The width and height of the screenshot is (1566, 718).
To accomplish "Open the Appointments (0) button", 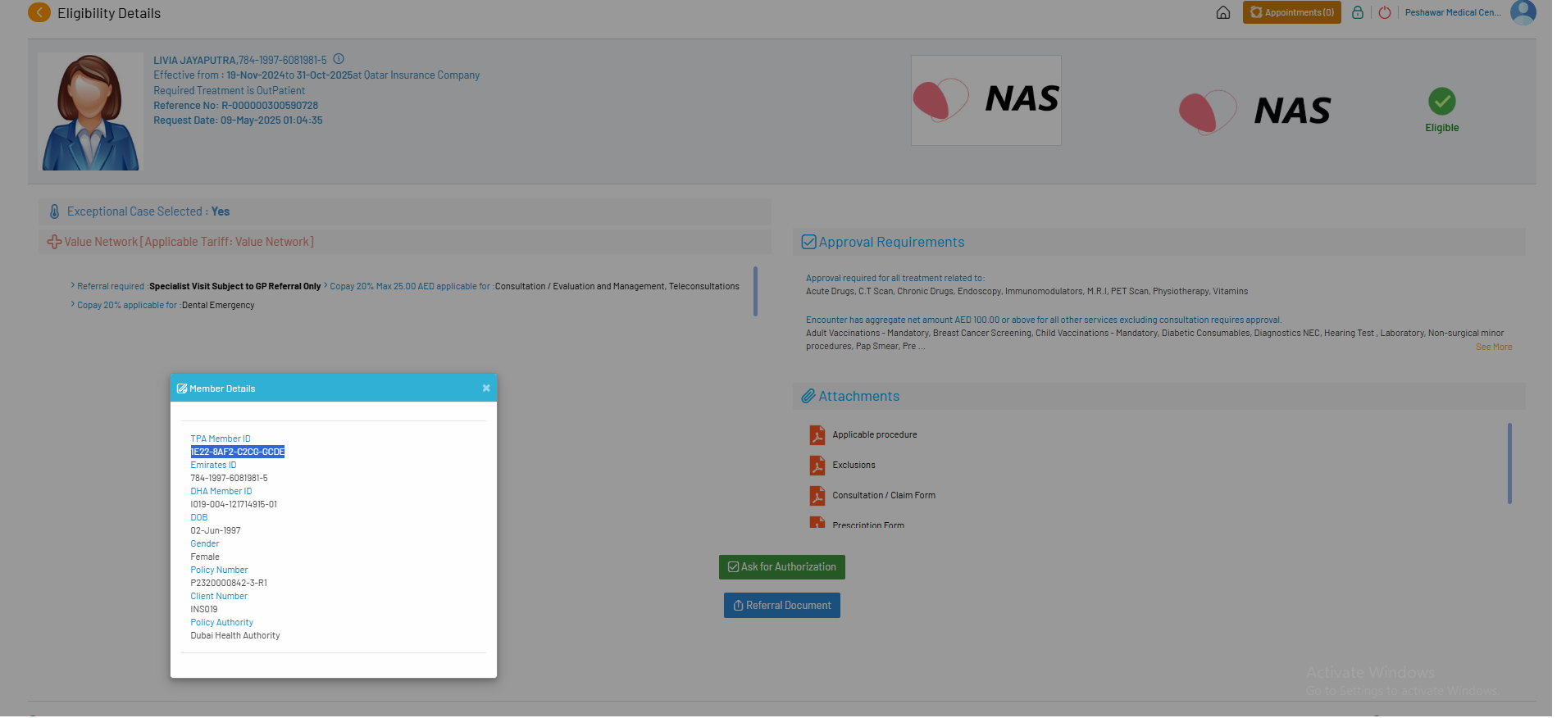I will pyautogui.click(x=1292, y=12).
